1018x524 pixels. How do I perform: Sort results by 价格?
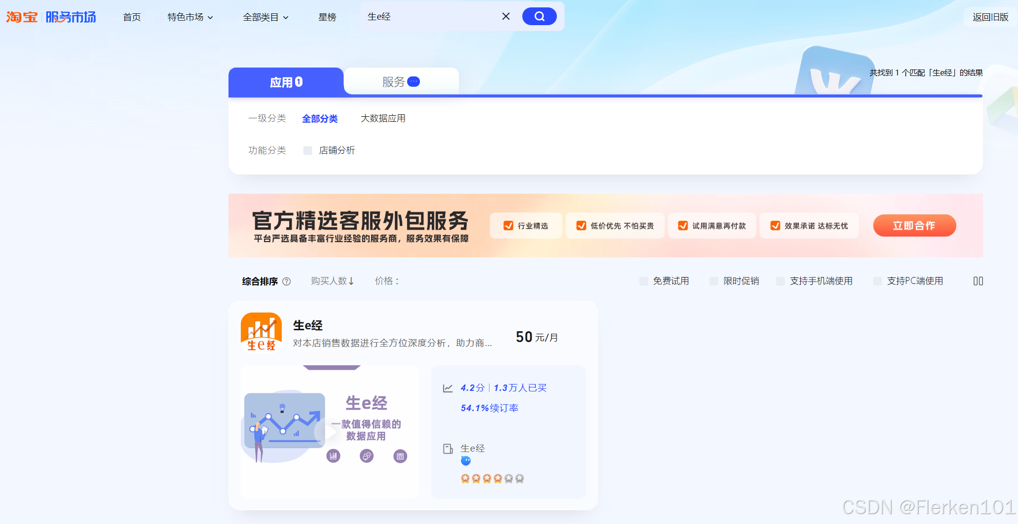[x=387, y=281]
